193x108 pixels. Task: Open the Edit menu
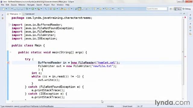click(x=7, y=5)
